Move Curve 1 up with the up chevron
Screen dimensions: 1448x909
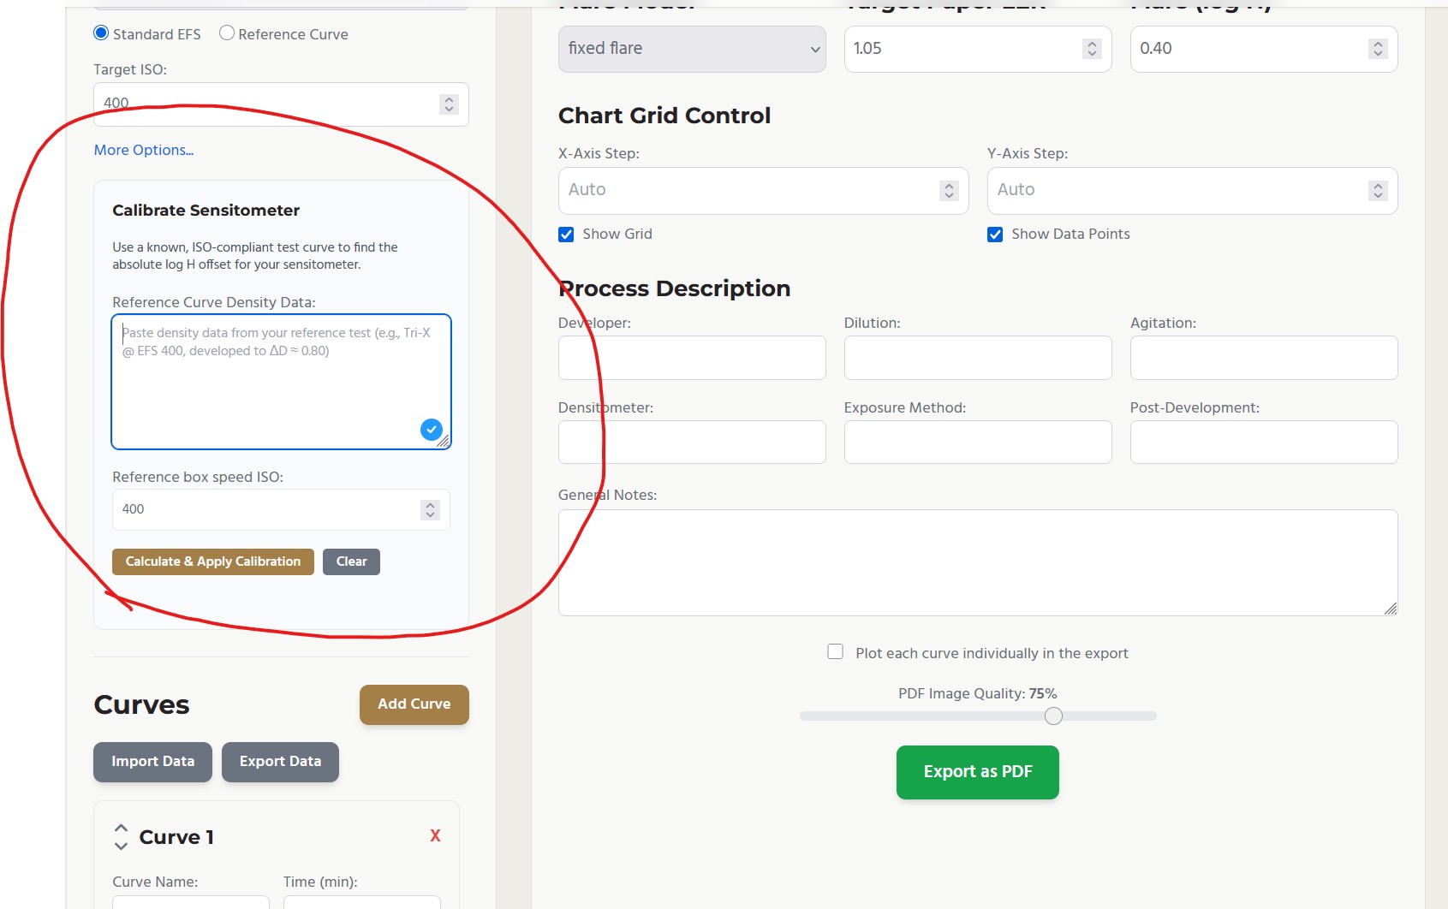pyautogui.click(x=121, y=829)
